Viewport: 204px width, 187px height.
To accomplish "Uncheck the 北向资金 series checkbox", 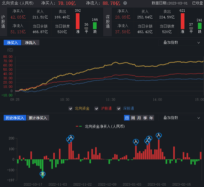I will click(70, 108).
